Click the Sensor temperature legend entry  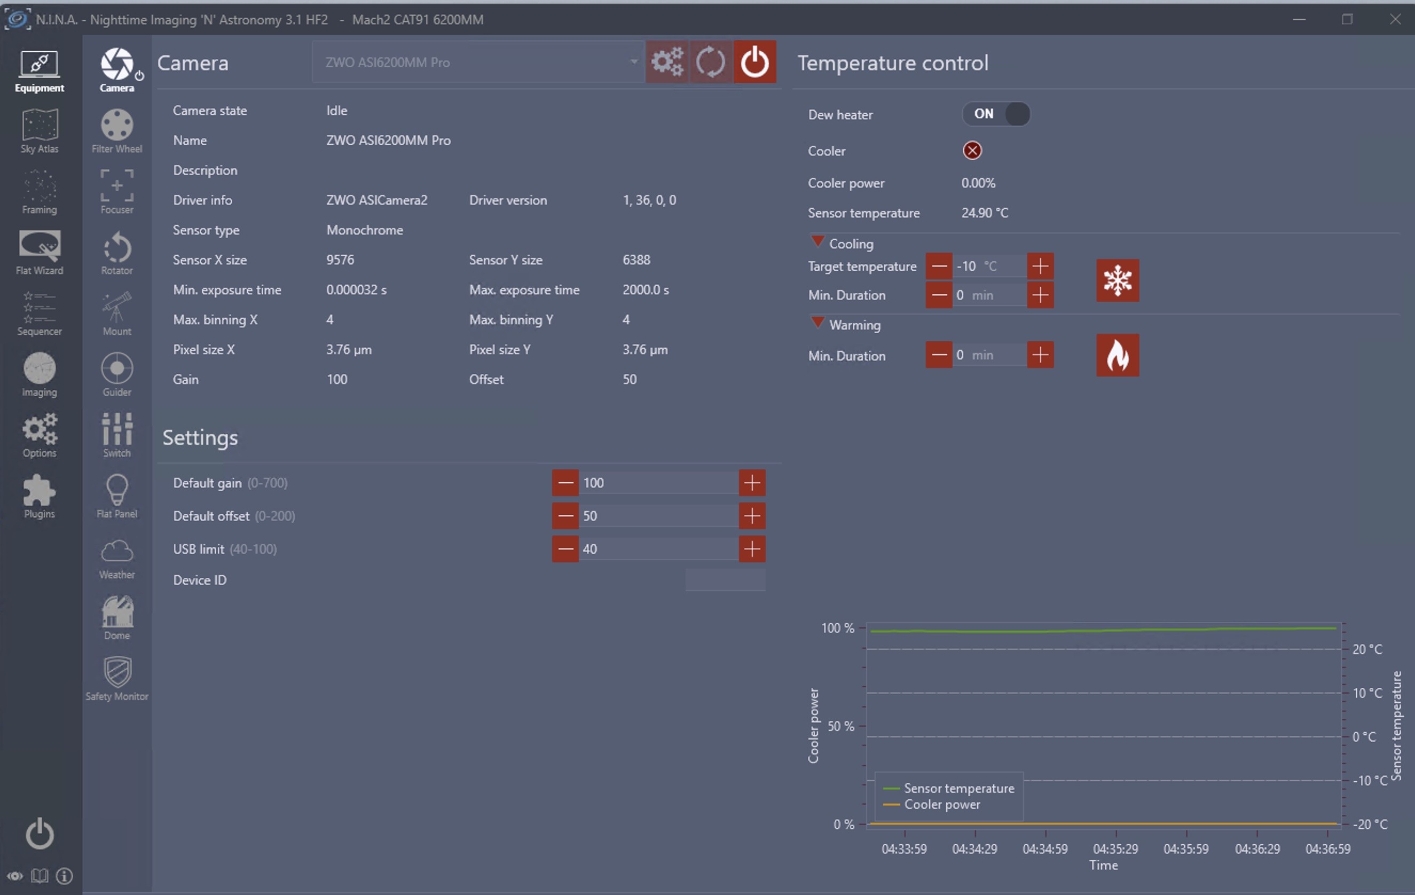(949, 788)
